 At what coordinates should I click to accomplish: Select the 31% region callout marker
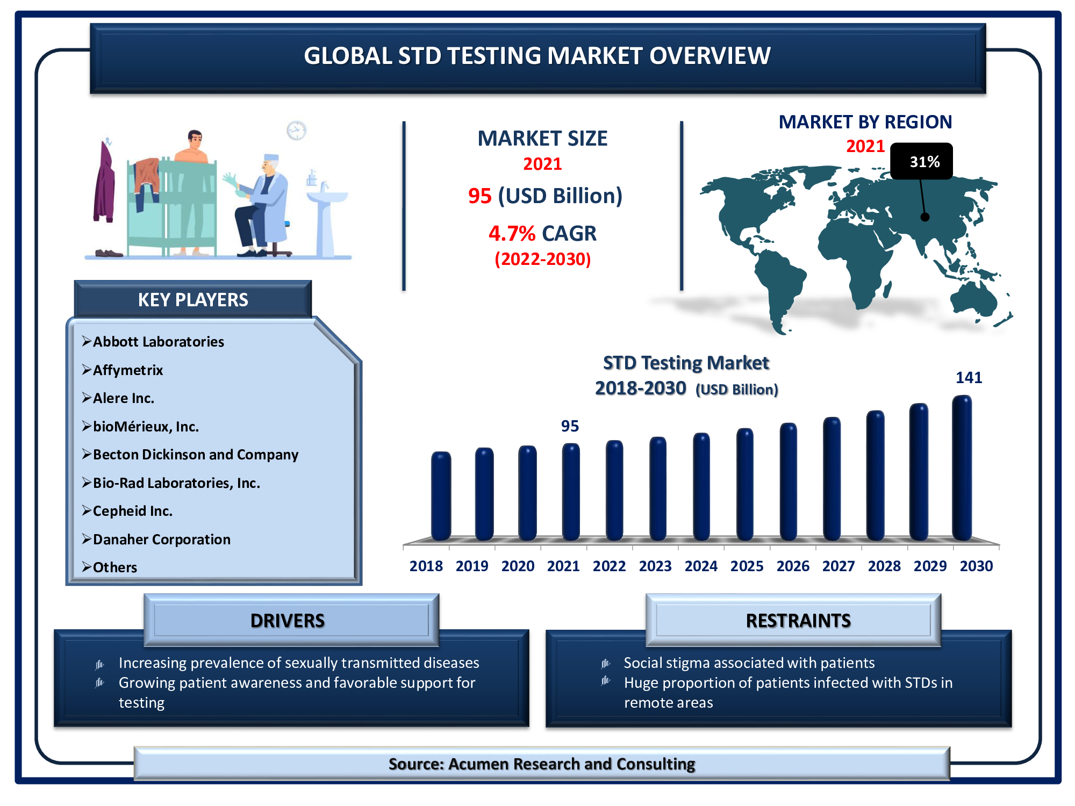pyautogui.click(x=923, y=161)
